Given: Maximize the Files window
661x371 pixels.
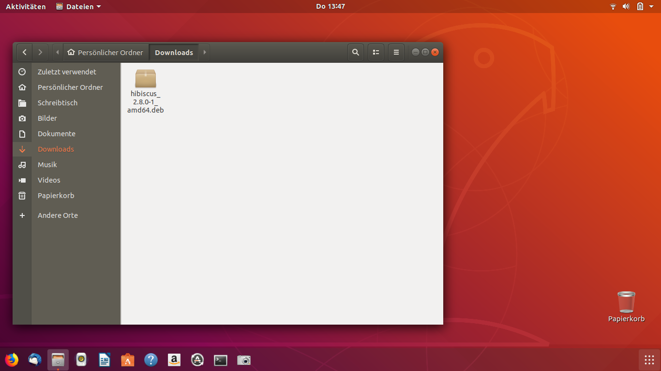Looking at the screenshot, I should click(425, 52).
